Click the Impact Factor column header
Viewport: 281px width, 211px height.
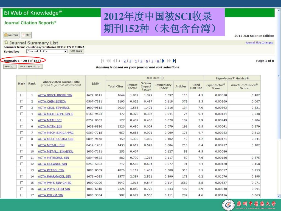coord(132,87)
